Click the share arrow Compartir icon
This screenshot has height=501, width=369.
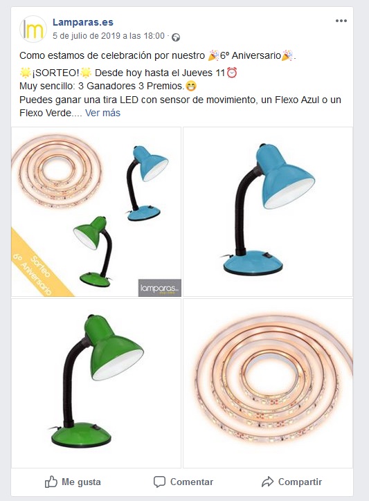tap(267, 482)
